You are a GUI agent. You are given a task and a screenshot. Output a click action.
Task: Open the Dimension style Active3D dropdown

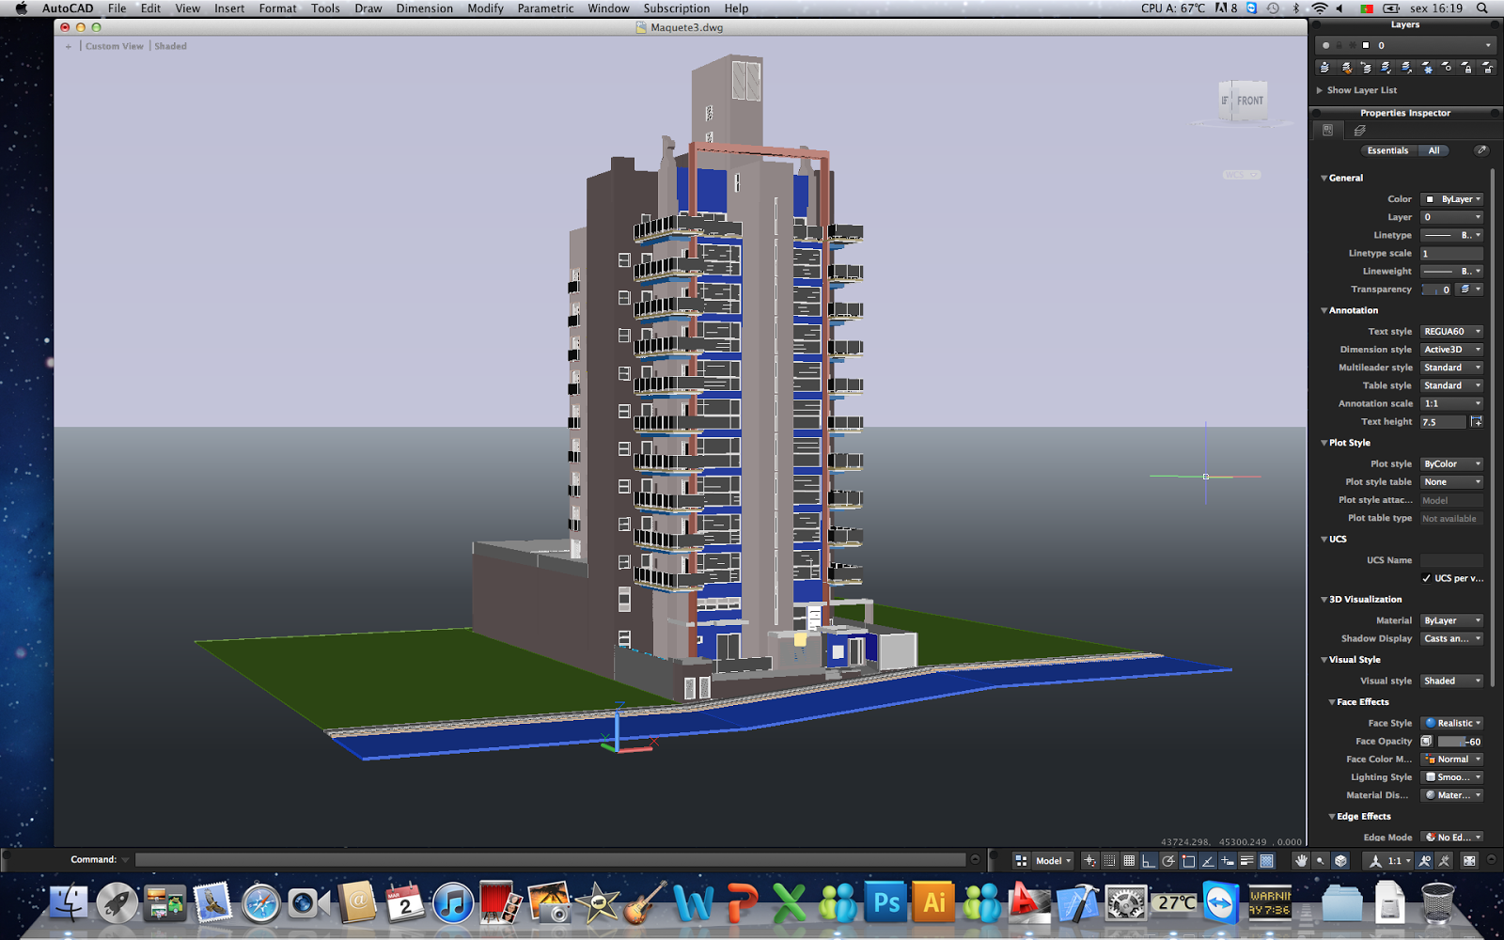(1452, 350)
